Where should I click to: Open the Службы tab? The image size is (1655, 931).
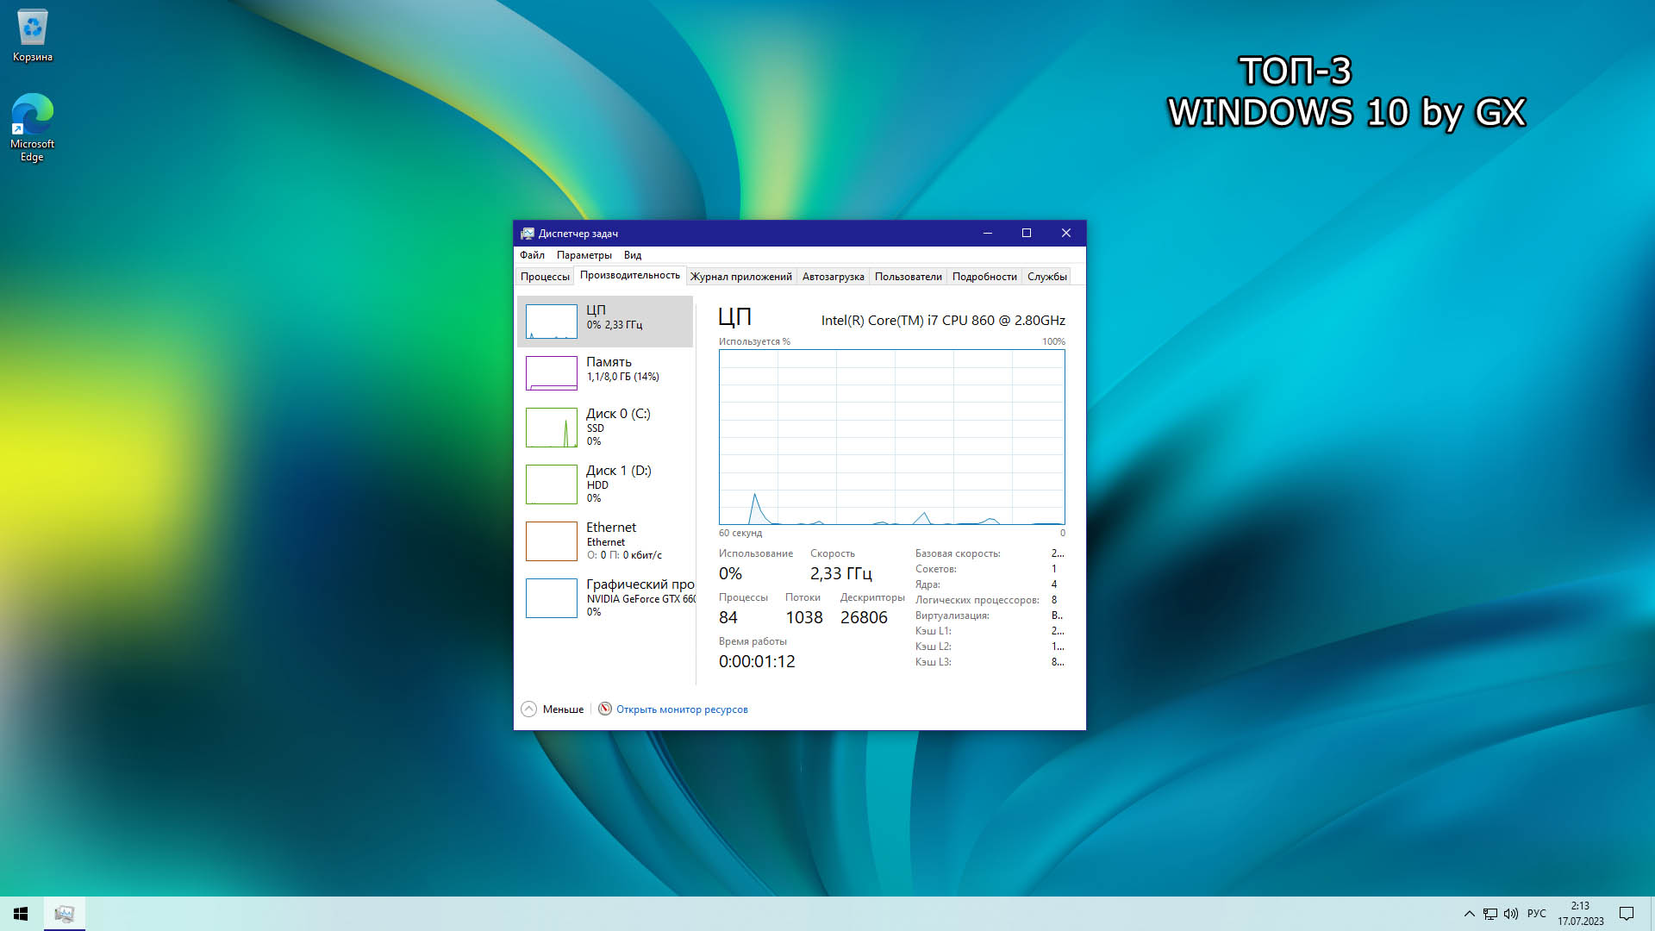tap(1046, 277)
